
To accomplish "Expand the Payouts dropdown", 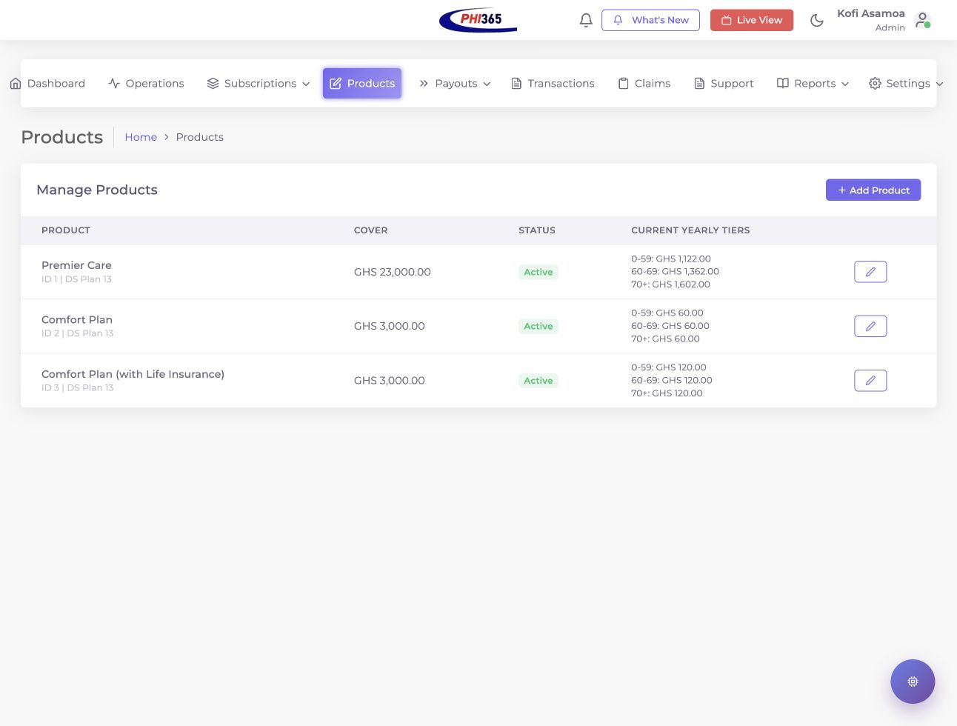I will [x=455, y=84].
